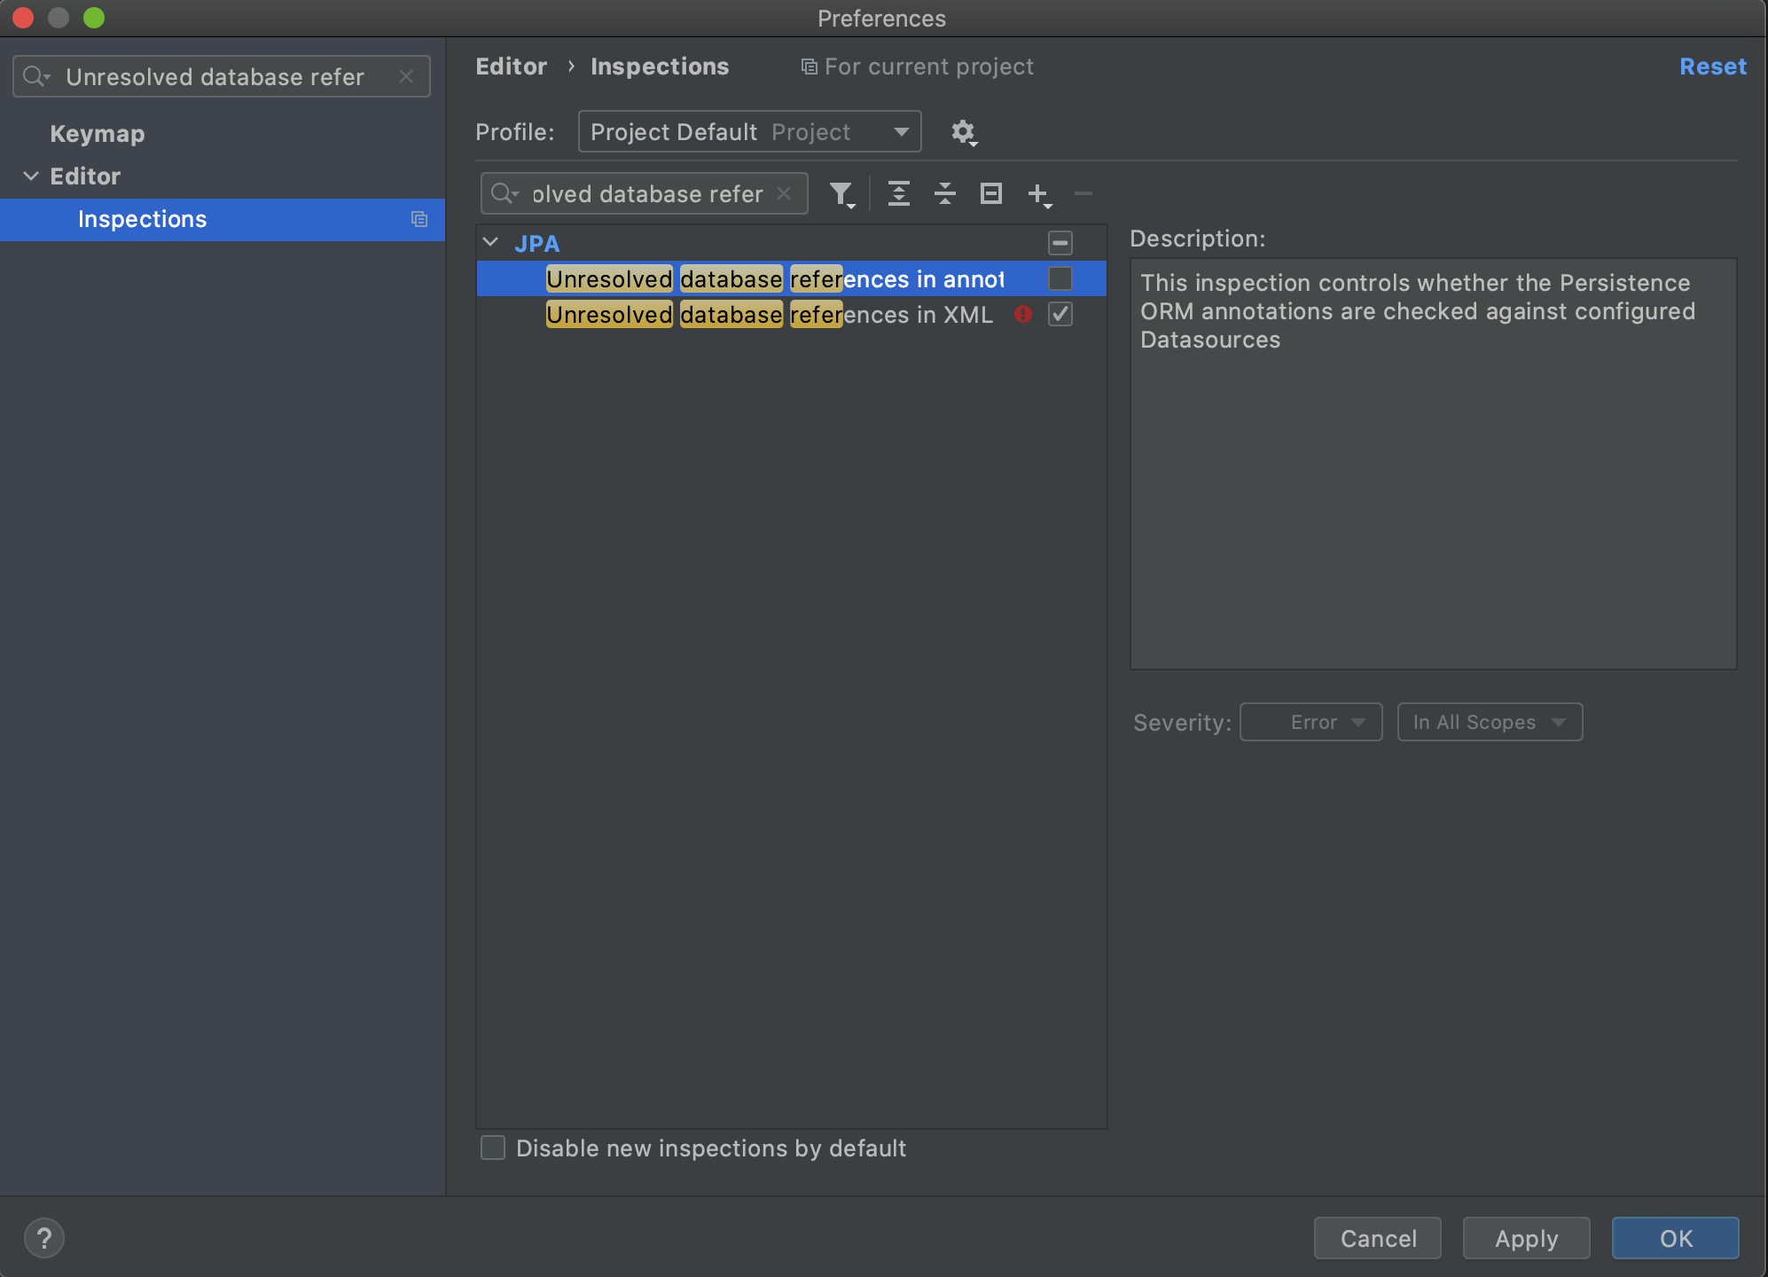Select the Inspections sidebar item
The image size is (1768, 1277).
142,219
